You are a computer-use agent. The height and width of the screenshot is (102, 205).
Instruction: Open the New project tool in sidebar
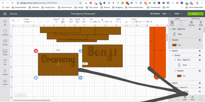(x=5, y=23)
